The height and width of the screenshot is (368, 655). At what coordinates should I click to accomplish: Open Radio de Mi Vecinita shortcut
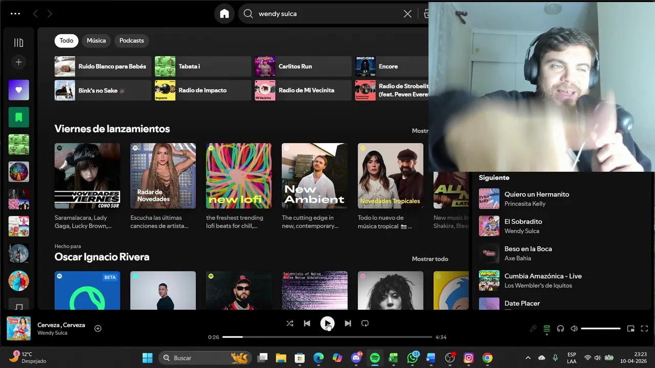point(303,90)
